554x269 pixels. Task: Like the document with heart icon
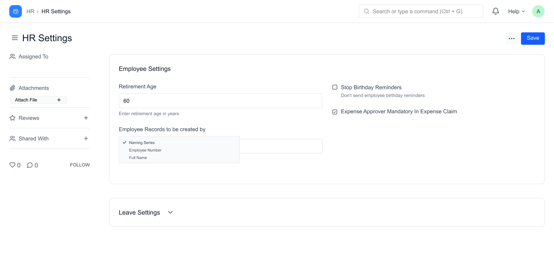[12, 165]
